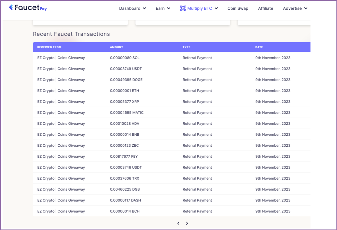337x230 pixels.
Task: Open the Dashboard menu
Action: click(x=133, y=8)
